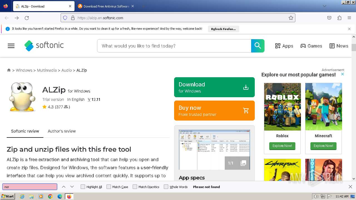Enable the Match Diacritics checkbox
Image resolution: width=356 pixels, height=200 pixels.
(135, 187)
